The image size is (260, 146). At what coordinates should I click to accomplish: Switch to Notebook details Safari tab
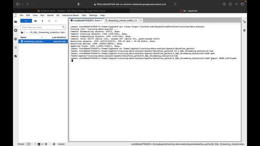pyautogui.click(x=71, y=11)
